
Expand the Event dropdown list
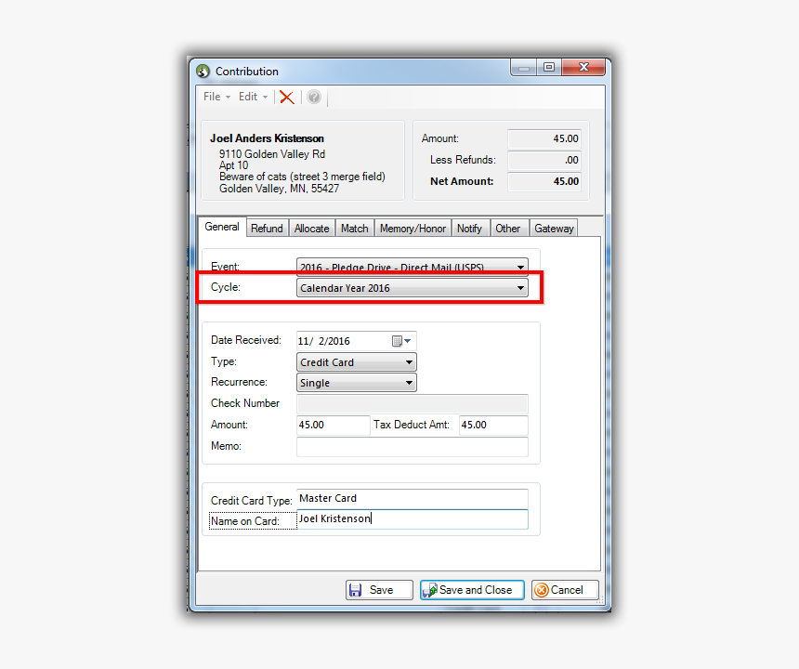(x=520, y=267)
